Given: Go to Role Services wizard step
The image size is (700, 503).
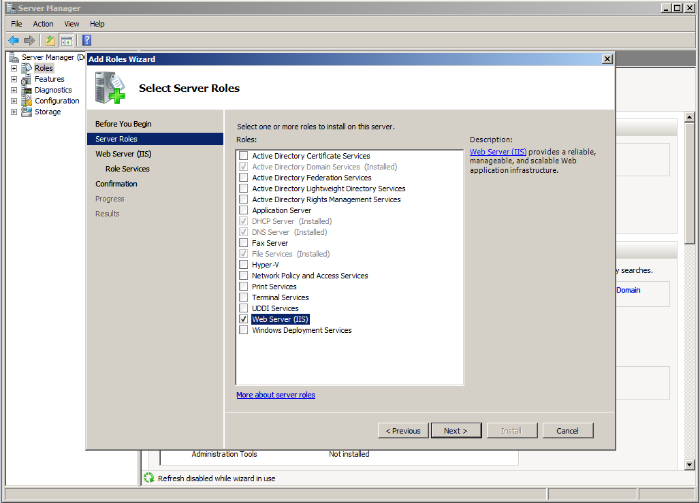Looking at the screenshot, I should (x=127, y=169).
